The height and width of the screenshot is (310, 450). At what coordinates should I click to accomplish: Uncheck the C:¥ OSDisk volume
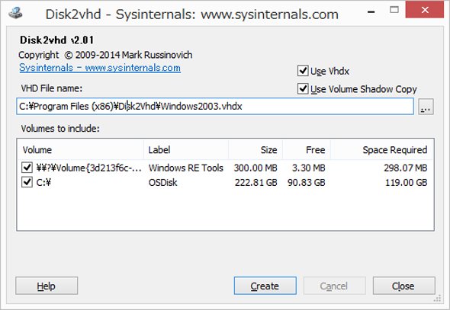point(27,182)
